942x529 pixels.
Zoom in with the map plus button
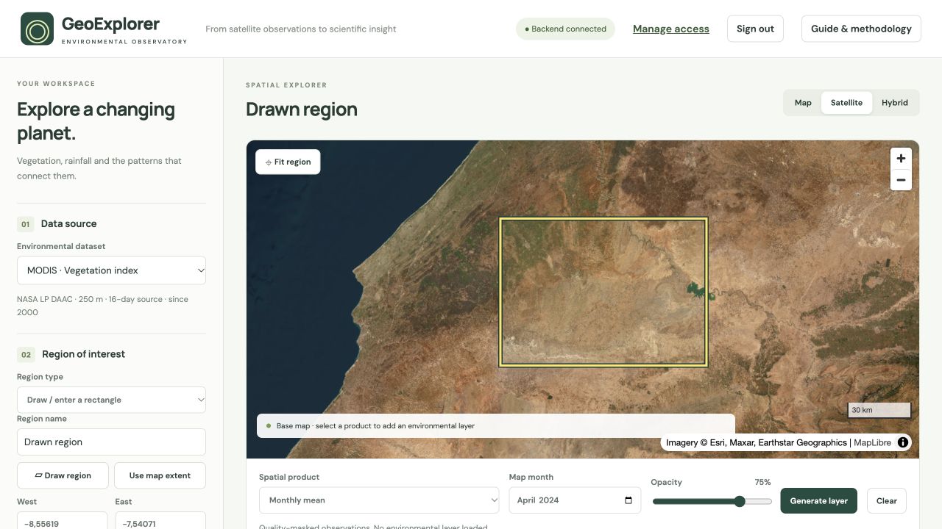(x=901, y=159)
